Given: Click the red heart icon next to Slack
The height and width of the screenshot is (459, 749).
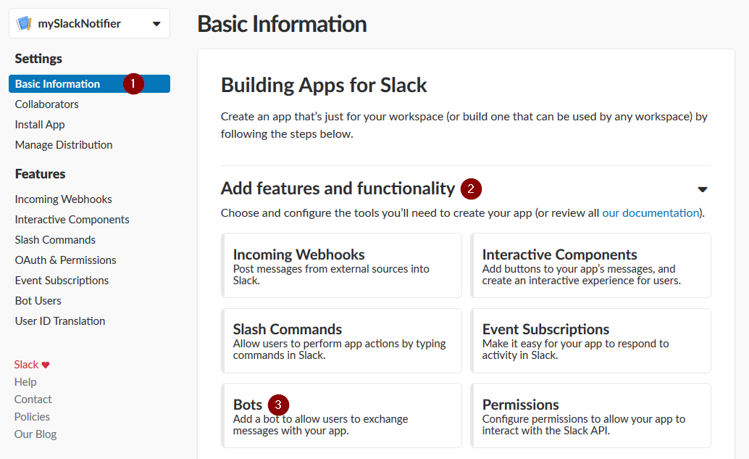Looking at the screenshot, I should [x=46, y=365].
